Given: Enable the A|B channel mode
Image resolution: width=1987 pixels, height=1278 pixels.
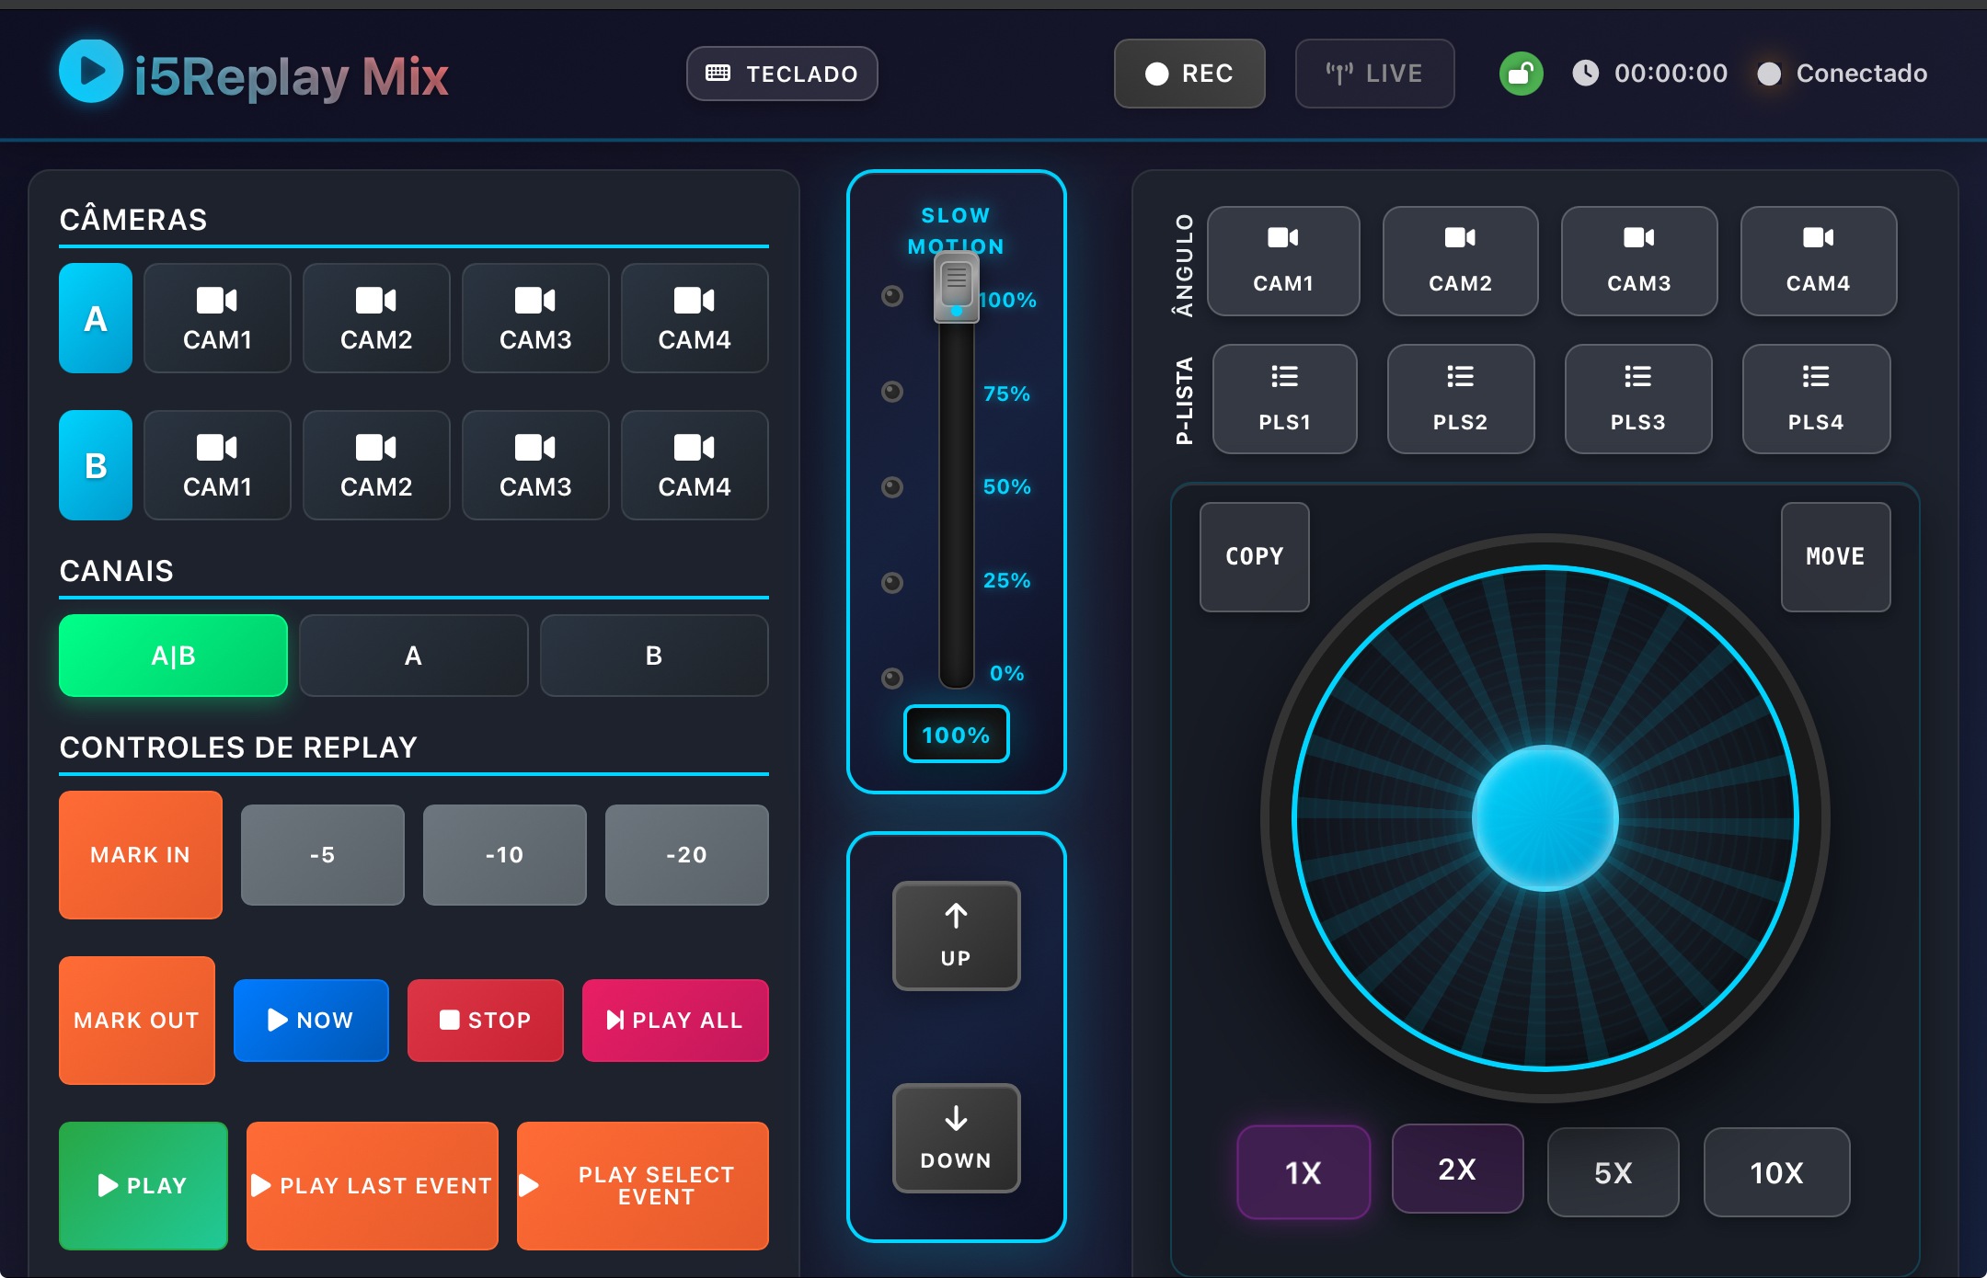Looking at the screenshot, I should click(x=173, y=655).
